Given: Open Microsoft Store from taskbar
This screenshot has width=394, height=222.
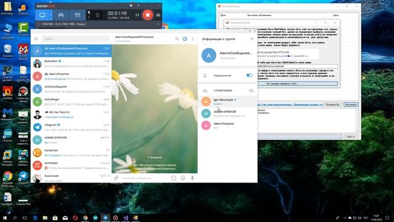Looking at the screenshot, I should (55, 218).
